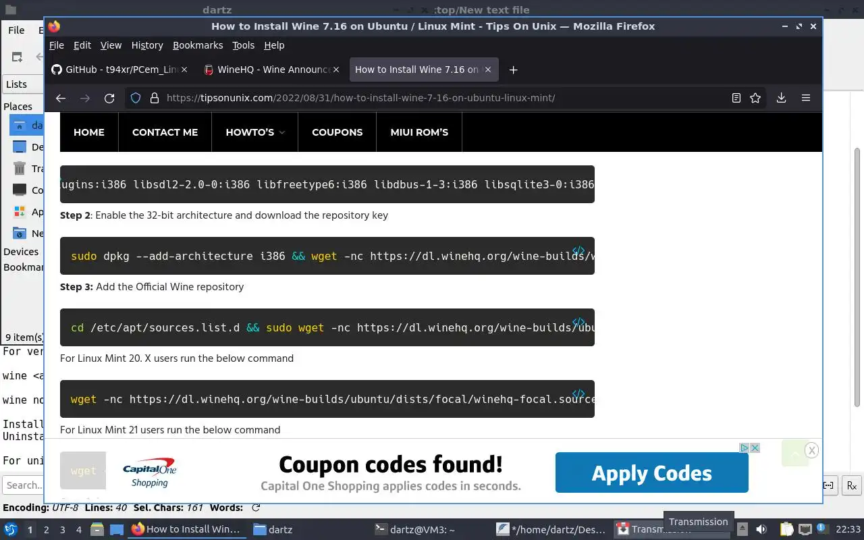The height and width of the screenshot is (540, 864).
Task: Copy code icon on wget focal block
Action: point(578,394)
